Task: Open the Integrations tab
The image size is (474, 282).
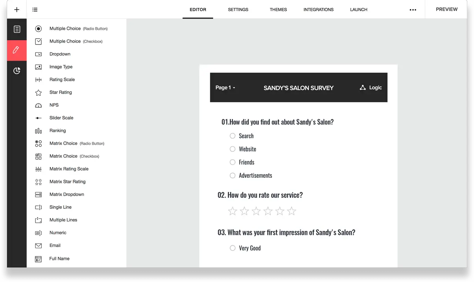Action: click(318, 9)
